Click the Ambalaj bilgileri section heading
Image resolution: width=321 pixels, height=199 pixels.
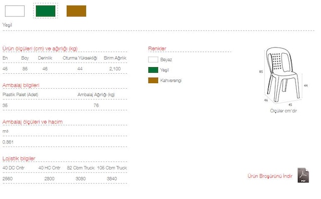point(21,85)
